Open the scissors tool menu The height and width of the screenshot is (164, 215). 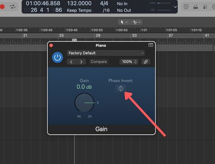point(136,22)
